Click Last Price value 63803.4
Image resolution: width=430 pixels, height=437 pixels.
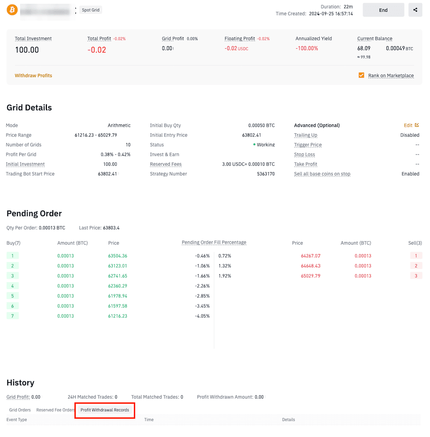click(x=111, y=228)
